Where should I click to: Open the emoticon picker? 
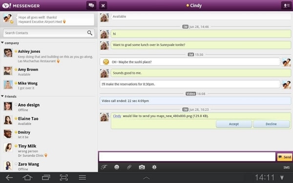117,167
